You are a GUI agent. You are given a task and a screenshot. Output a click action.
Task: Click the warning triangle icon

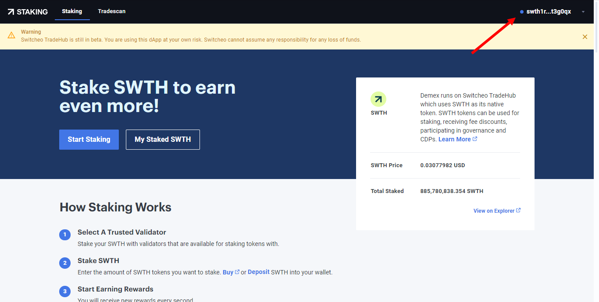pos(11,35)
